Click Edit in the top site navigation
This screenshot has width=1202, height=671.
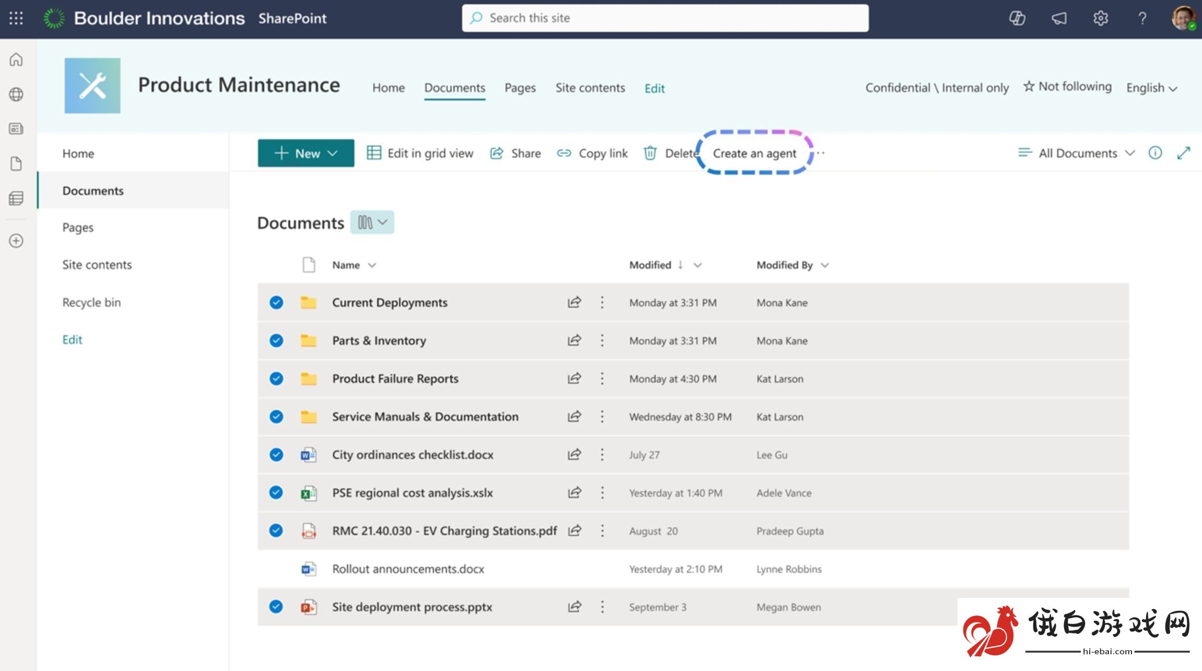tap(654, 88)
